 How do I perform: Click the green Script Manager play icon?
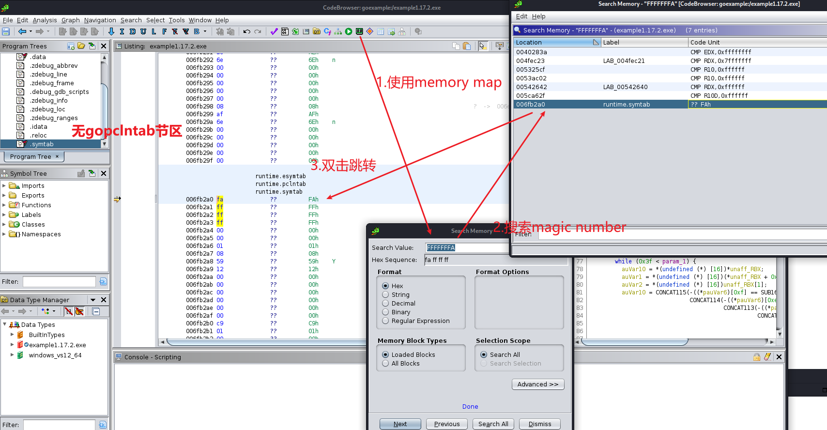click(x=349, y=31)
